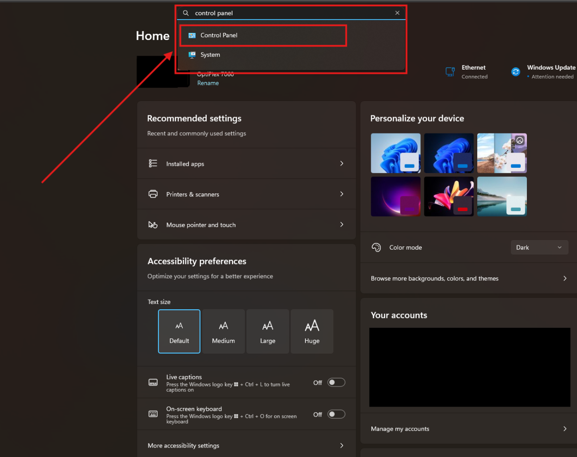Click the Installed apps icon
This screenshot has height=457, width=577.
pyautogui.click(x=153, y=163)
